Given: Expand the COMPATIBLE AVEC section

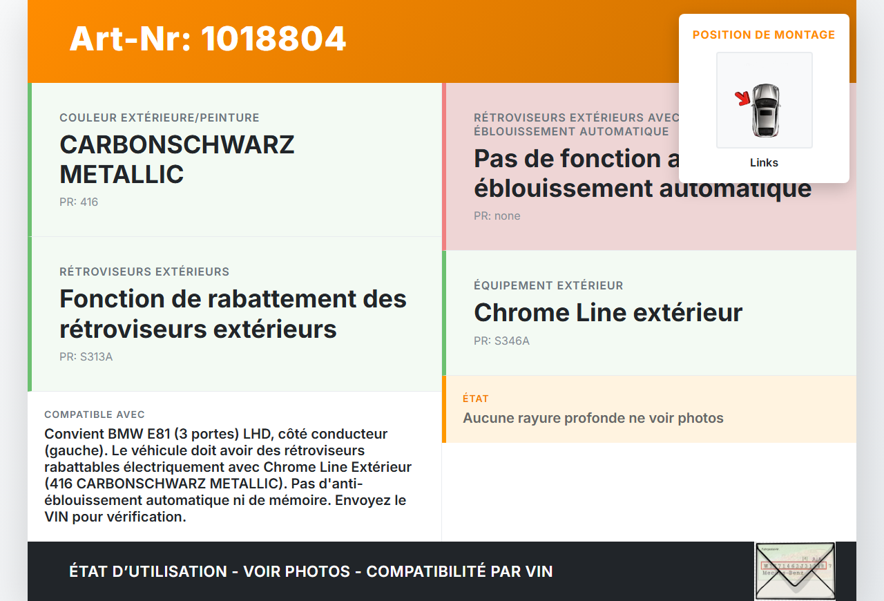Looking at the screenshot, I should click(x=95, y=414).
